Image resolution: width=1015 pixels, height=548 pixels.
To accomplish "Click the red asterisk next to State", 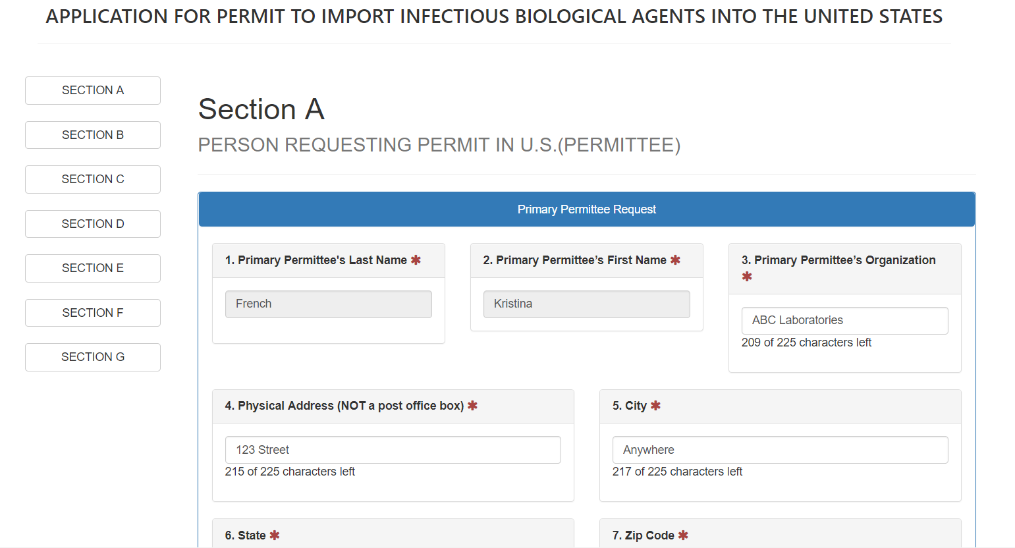I will 275,535.
